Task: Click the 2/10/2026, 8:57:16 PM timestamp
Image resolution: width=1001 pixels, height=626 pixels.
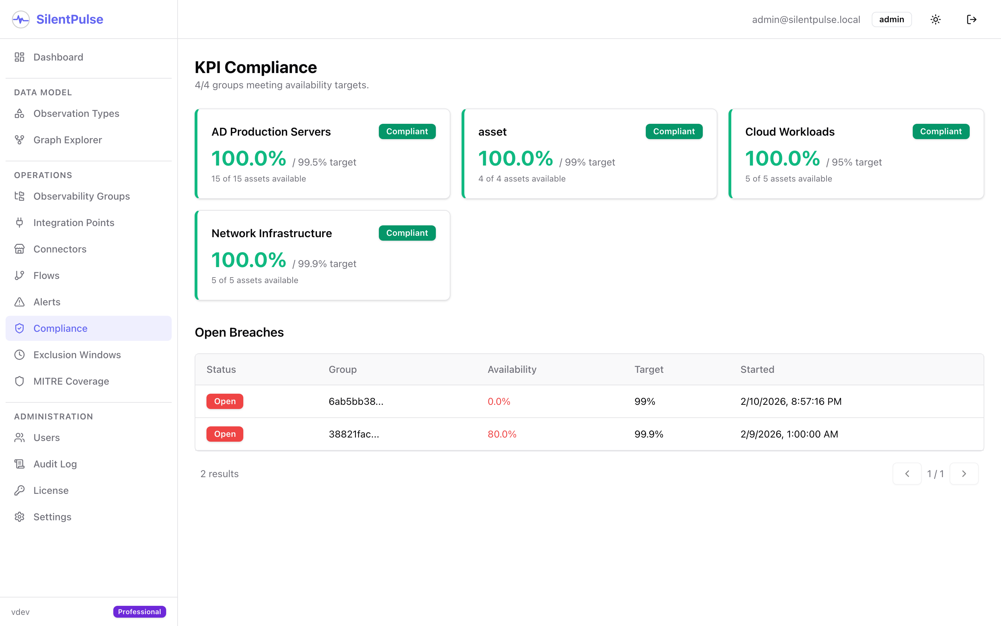Action: pyautogui.click(x=791, y=401)
